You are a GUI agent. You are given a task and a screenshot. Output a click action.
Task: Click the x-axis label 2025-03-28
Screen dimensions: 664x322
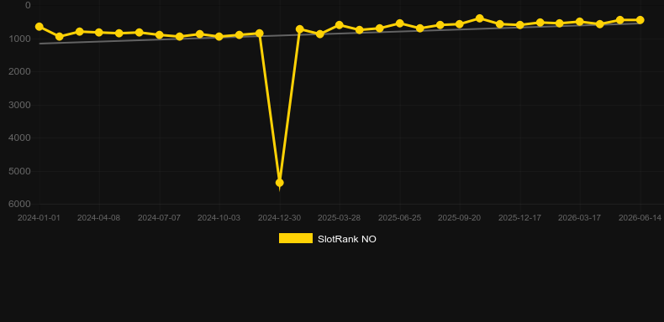[340, 218]
